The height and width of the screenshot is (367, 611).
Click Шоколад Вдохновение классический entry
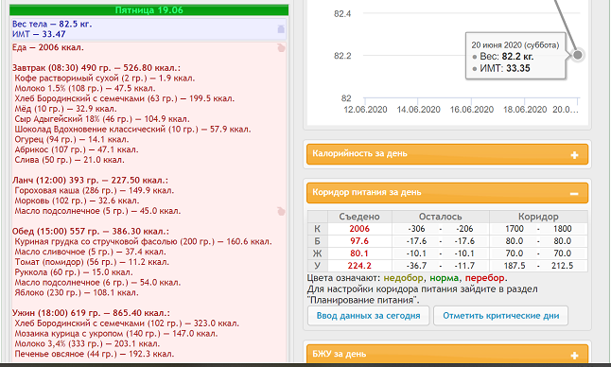[132, 129]
